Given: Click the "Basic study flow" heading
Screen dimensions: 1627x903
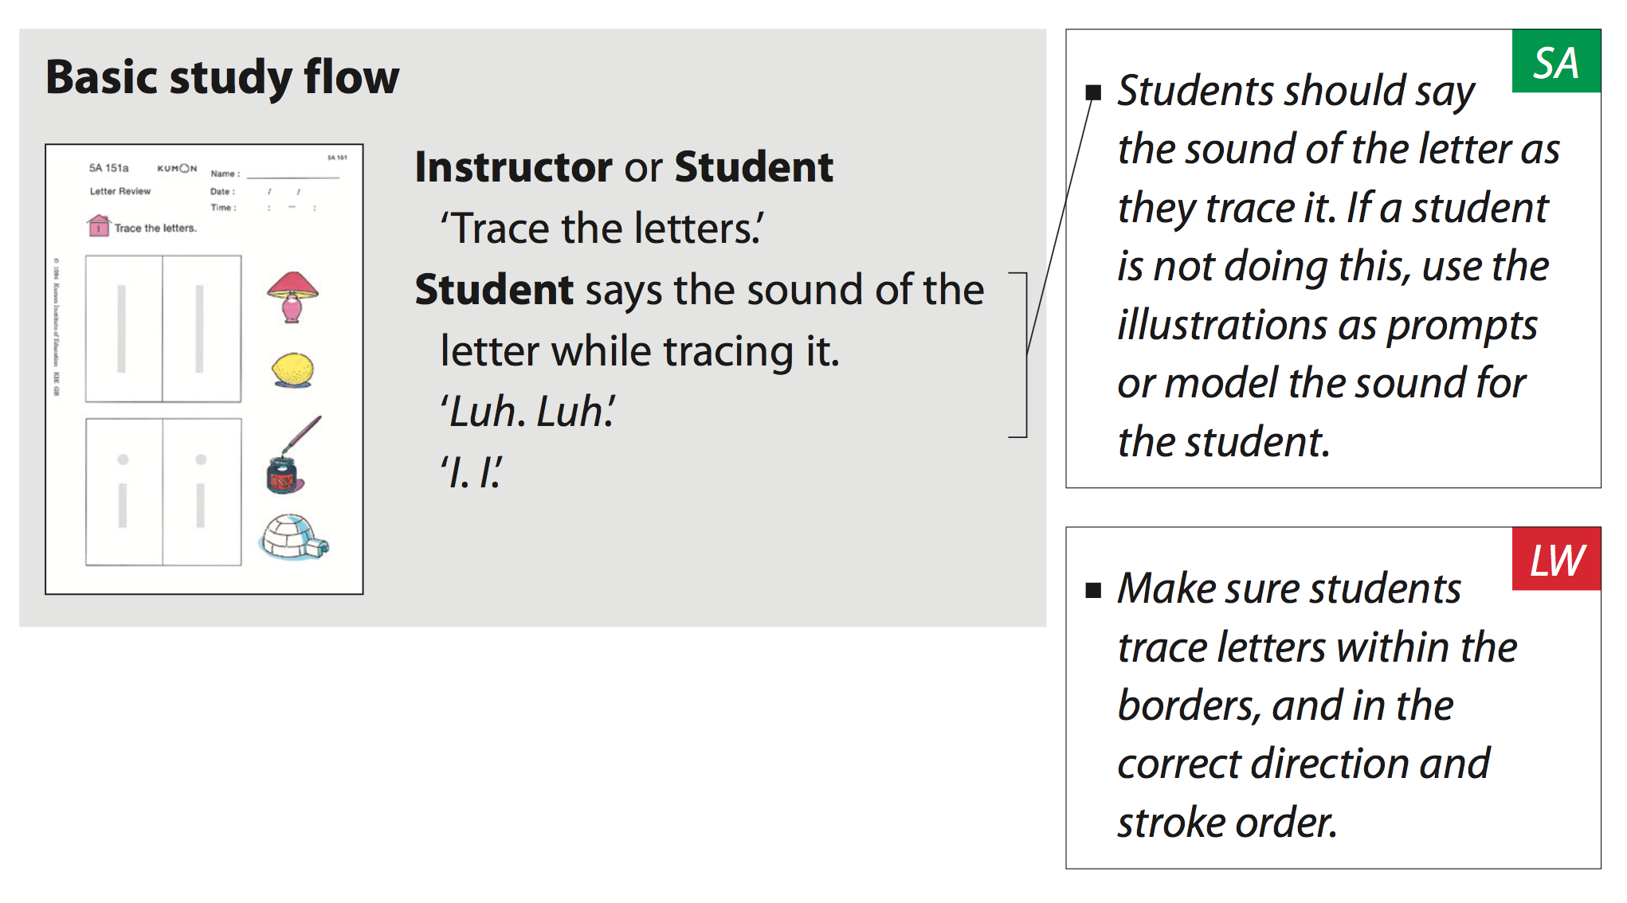Looking at the screenshot, I should [x=222, y=77].
